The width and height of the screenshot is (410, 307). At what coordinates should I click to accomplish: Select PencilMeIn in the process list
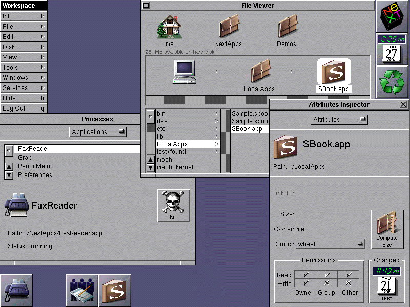click(x=77, y=166)
